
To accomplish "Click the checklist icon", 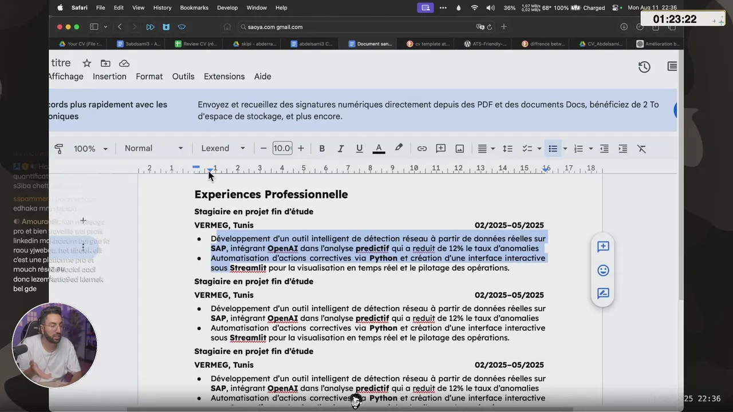I will tap(527, 149).
